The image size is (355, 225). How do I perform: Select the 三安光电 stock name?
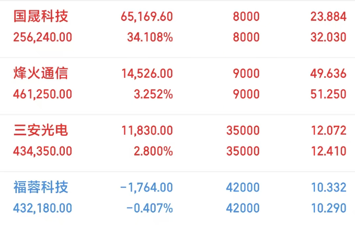pyautogui.click(x=40, y=131)
